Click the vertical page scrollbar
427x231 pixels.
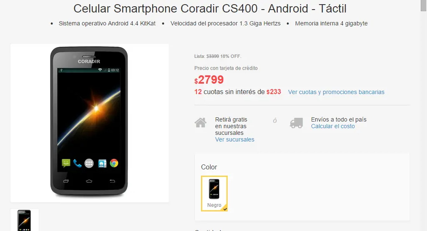pos(424,116)
